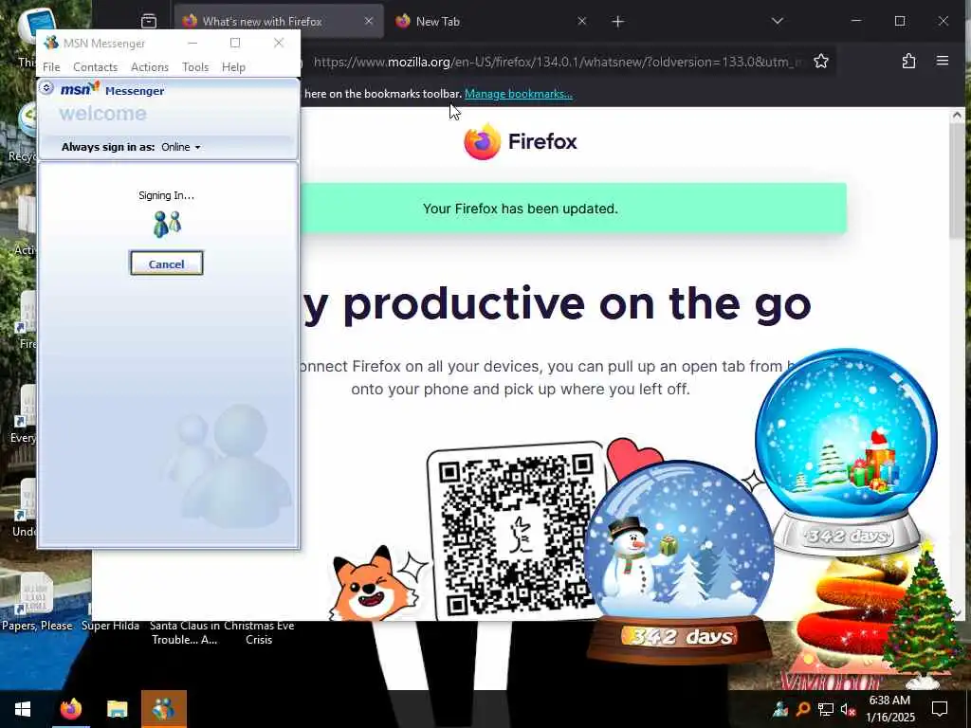The height and width of the screenshot is (728, 971).
Task: Select the Christmas Eve Crisis desktop label
Action: pyautogui.click(x=259, y=632)
